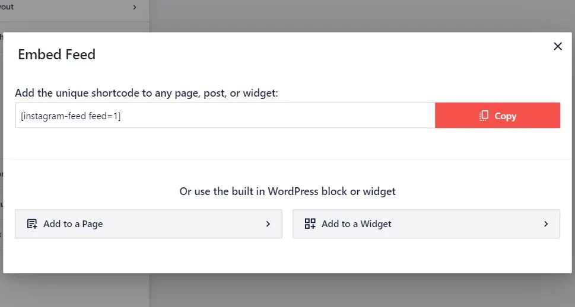Viewport: 575px width, 307px height.
Task: Click the clipboard icon inside Copy button
Action: [484, 116]
